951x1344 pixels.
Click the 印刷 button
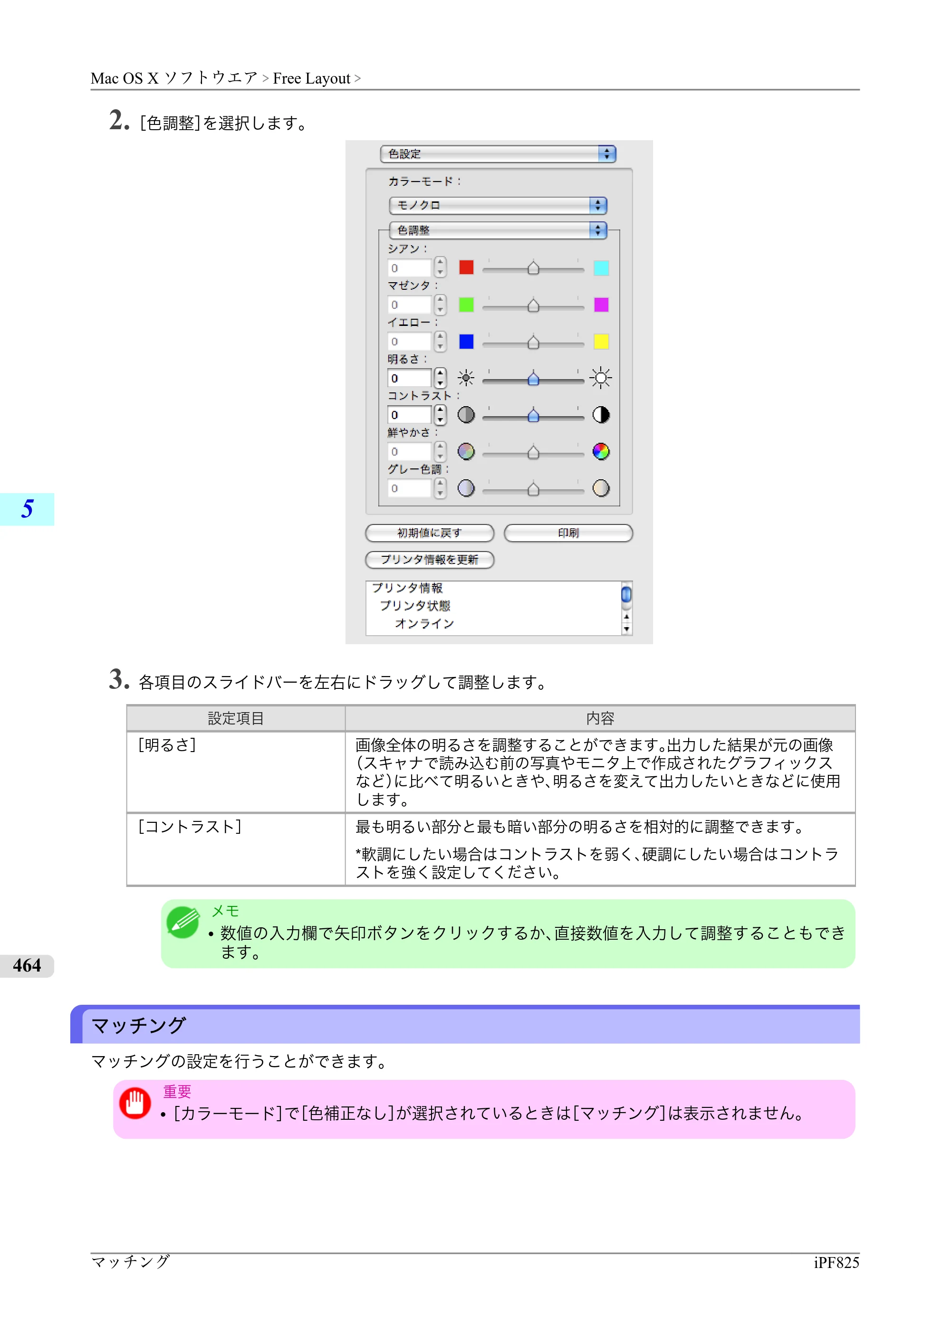[568, 533]
